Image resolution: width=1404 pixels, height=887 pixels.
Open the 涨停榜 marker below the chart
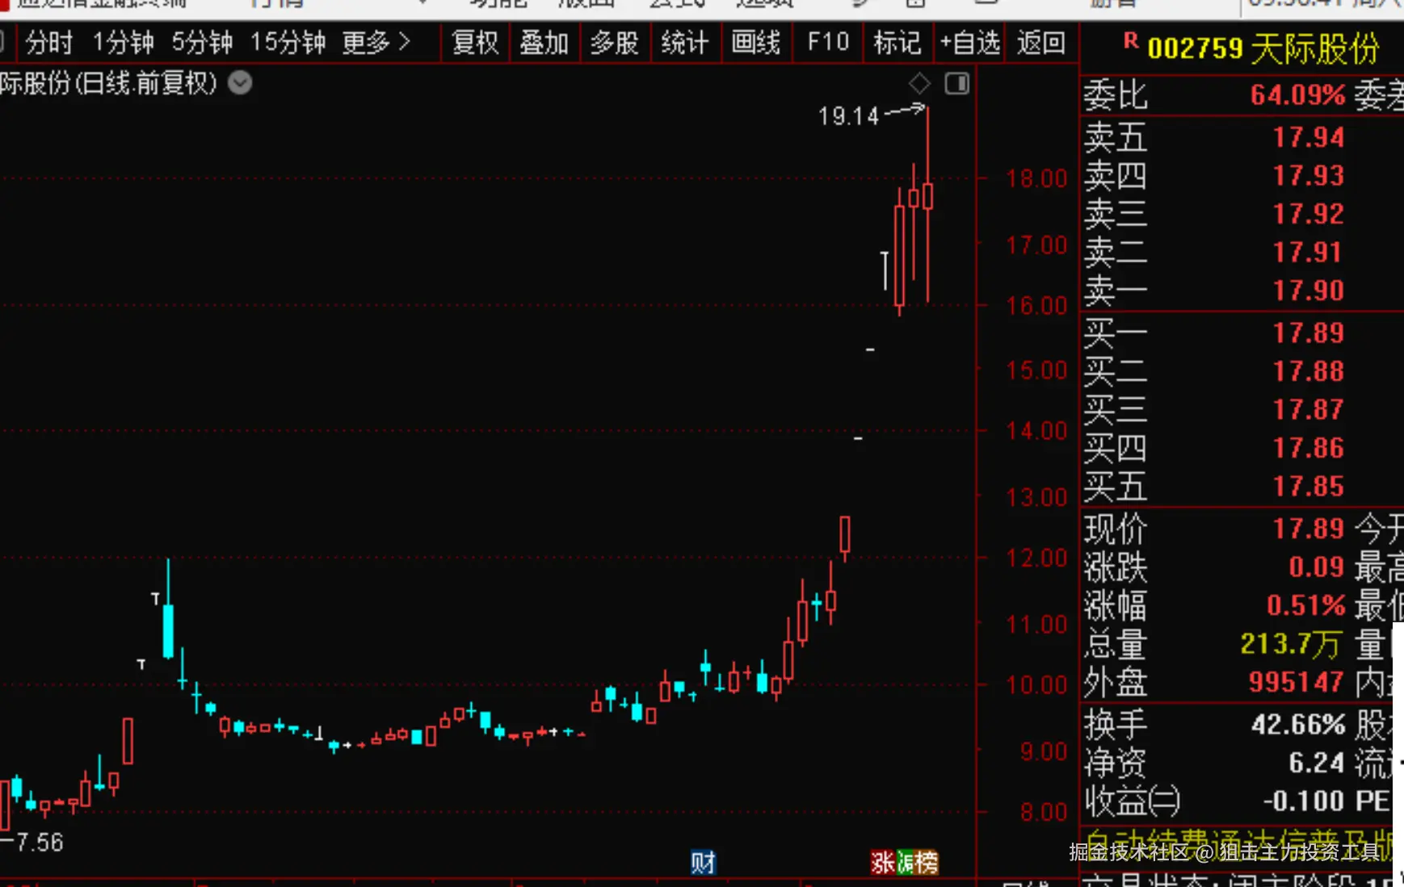click(905, 863)
